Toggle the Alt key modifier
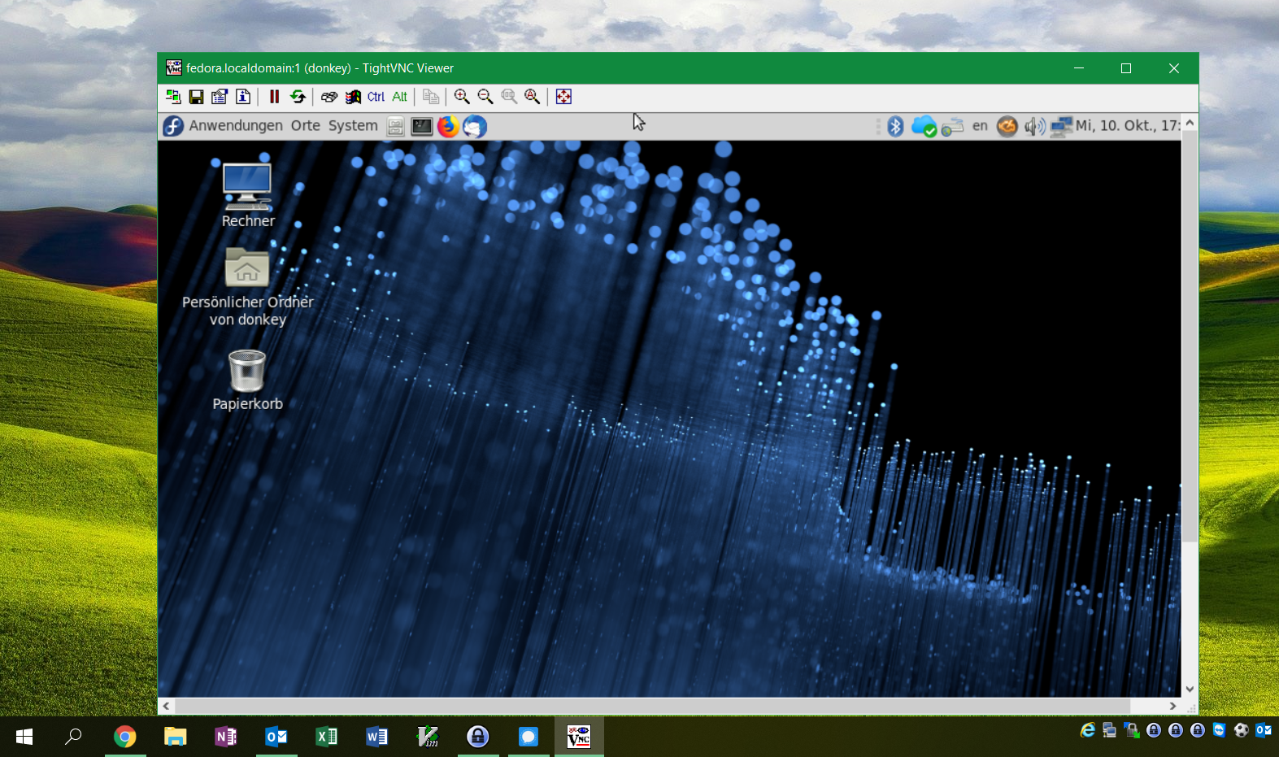Image resolution: width=1279 pixels, height=757 pixels. coord(399,97)
